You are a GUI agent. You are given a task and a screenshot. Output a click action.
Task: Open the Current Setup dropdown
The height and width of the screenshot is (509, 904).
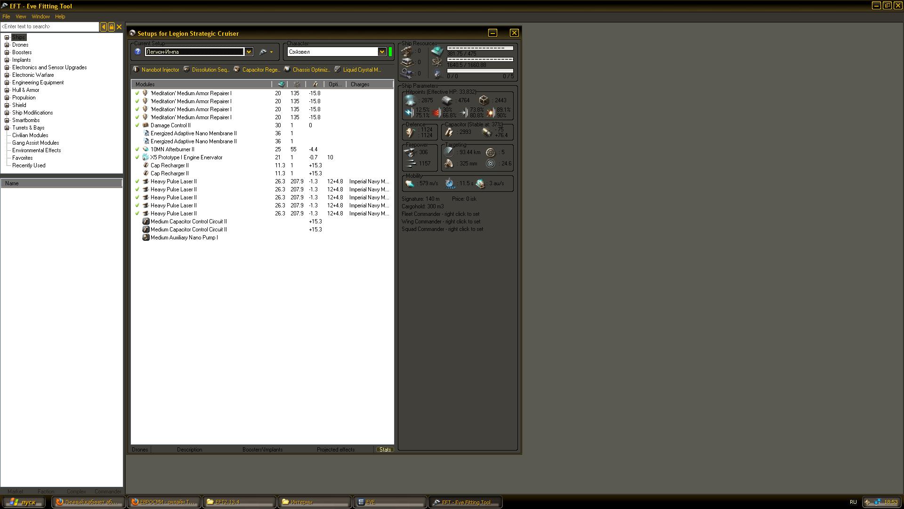click(249, 52)
